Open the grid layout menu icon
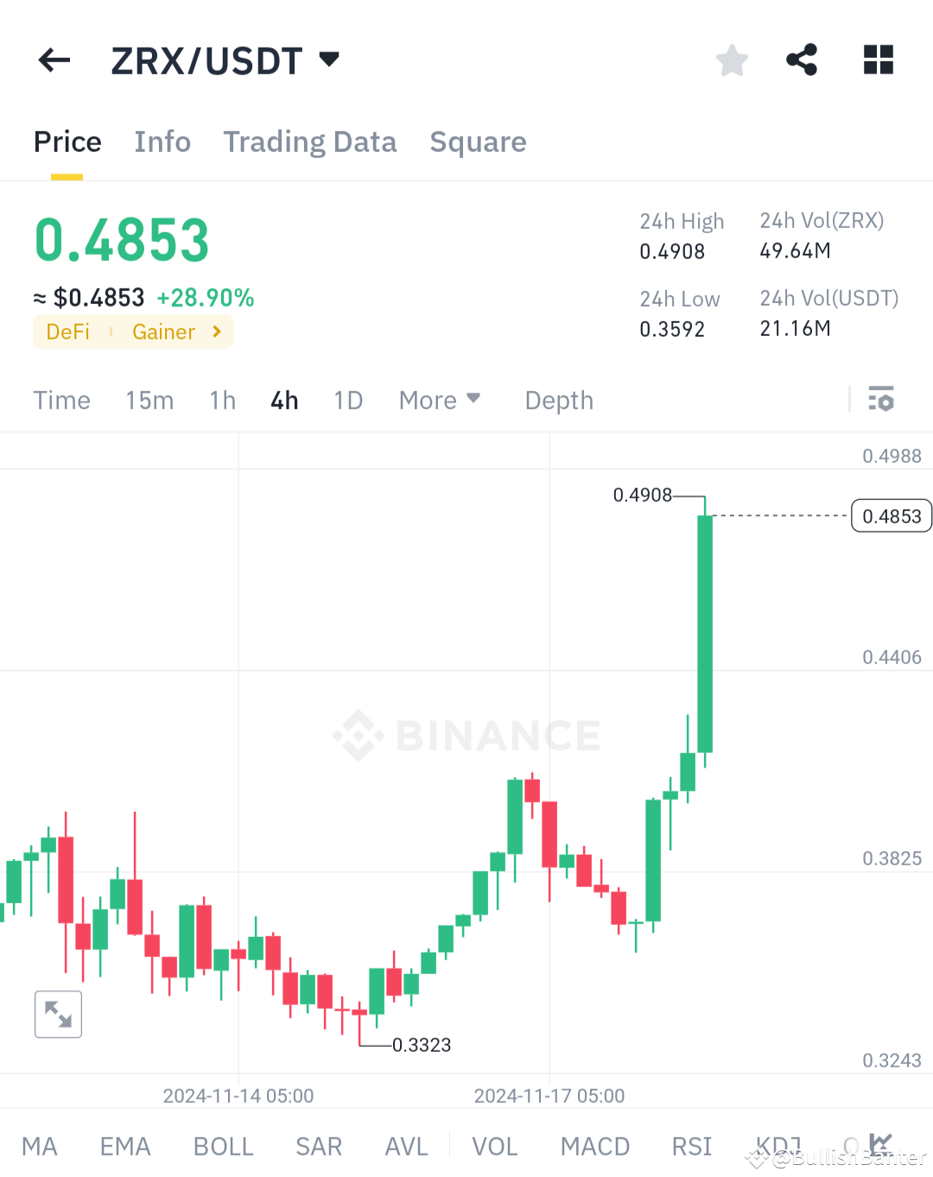 pos(878,60)
